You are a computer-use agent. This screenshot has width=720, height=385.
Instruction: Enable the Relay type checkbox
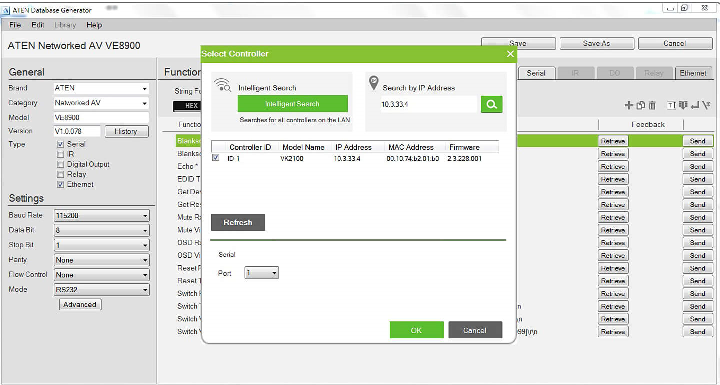[61, 174]
